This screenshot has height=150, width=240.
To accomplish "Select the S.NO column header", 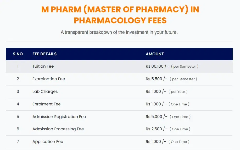I will coord(18,54).
